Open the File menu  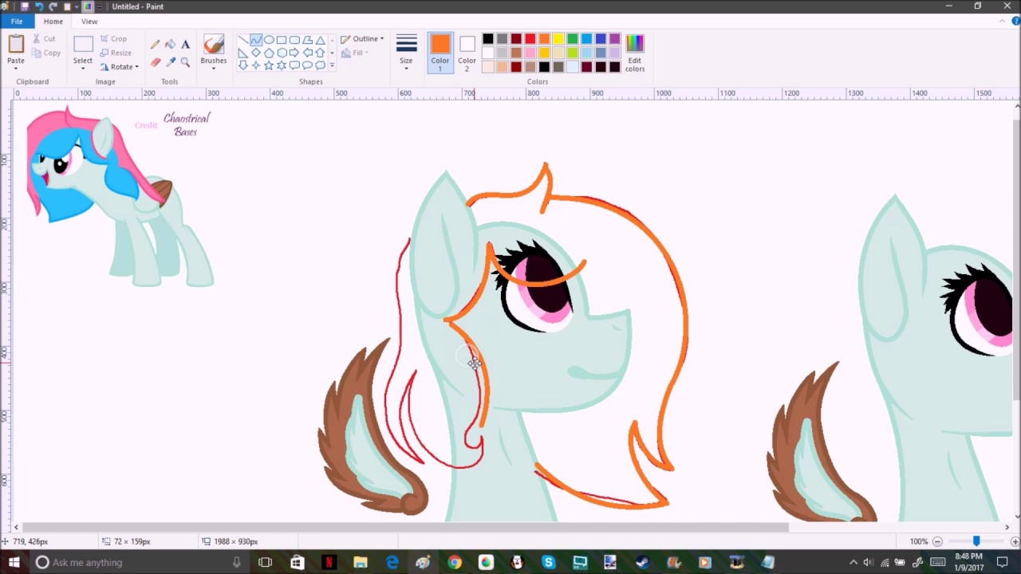[17, 22]
